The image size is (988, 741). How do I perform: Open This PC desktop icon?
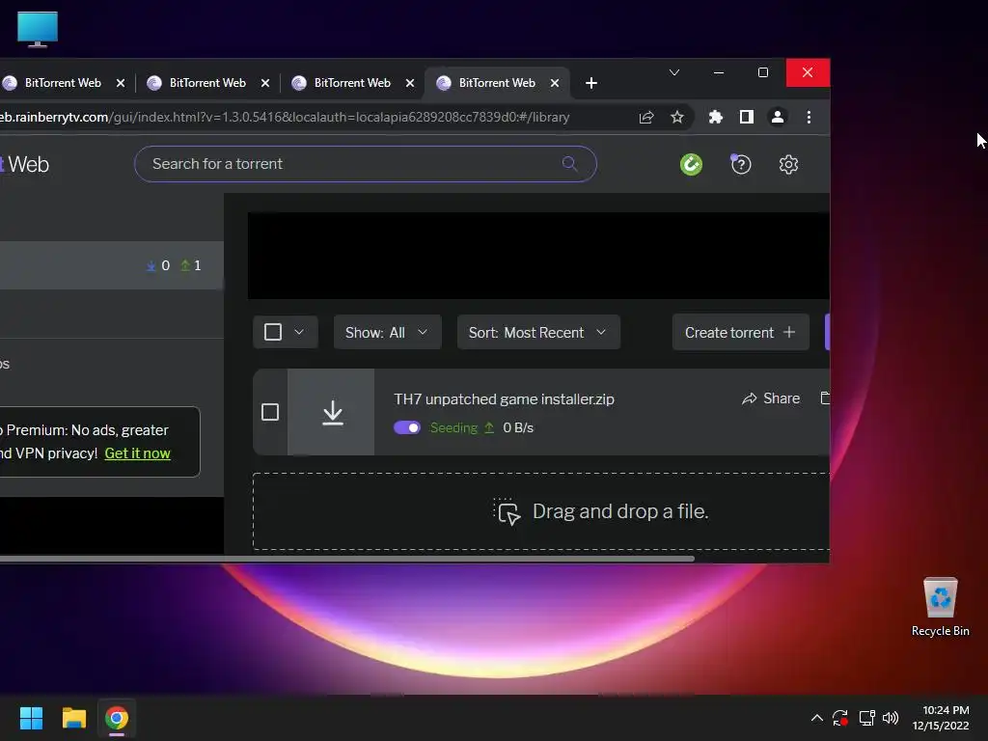38,30
